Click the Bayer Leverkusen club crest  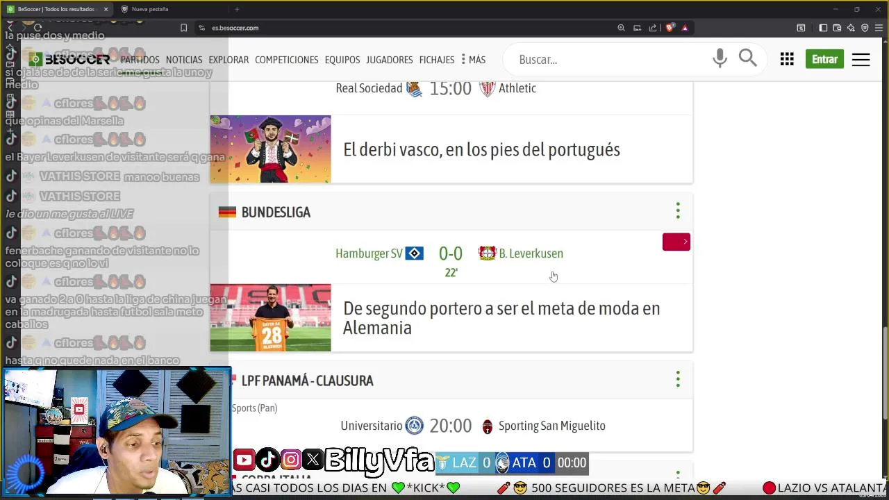488,253
